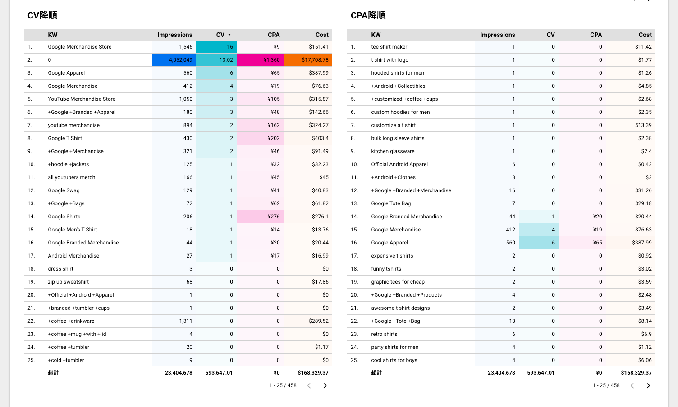Click the orange $17,708.78 cost cell
Viewport: 678px width, 407px height.
pyautogui.click(x=308, y=60)
